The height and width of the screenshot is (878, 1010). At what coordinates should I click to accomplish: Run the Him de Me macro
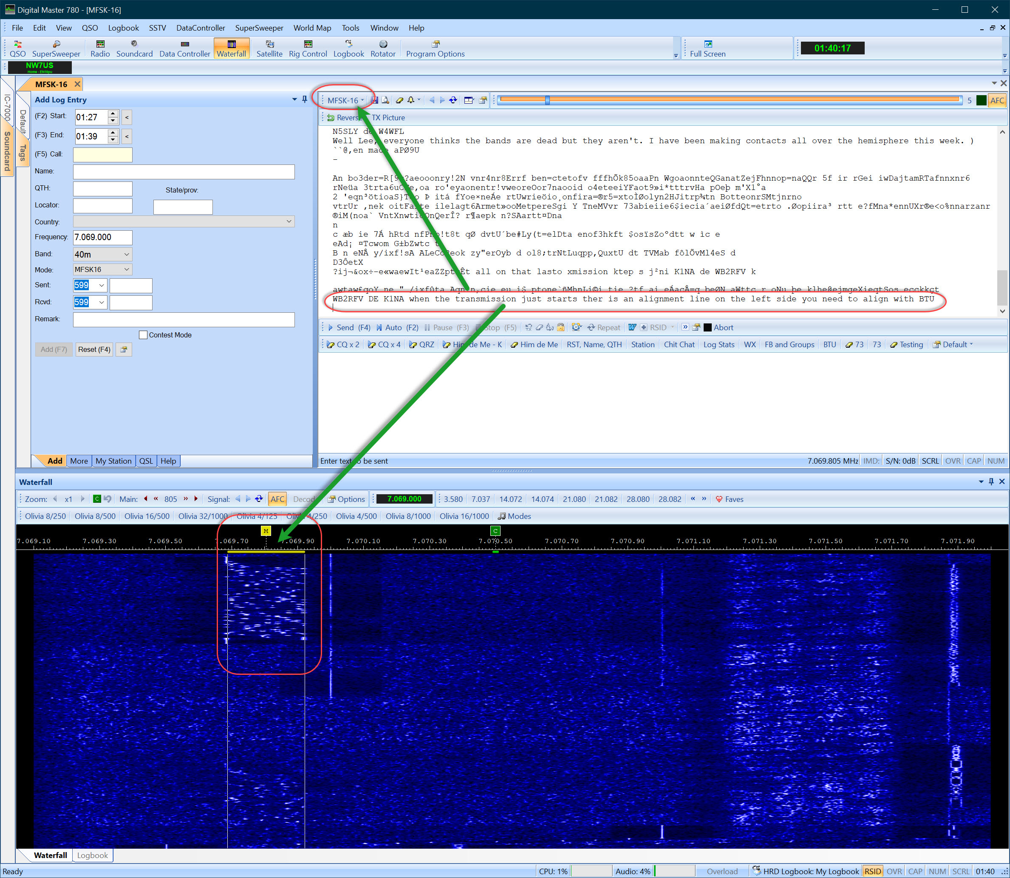click(x=535, y=345)
